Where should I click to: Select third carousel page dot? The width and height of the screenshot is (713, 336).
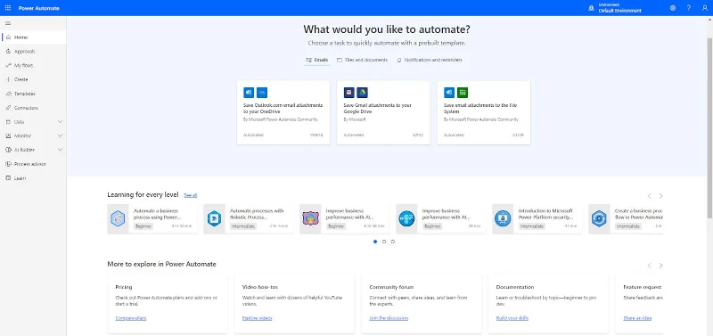coord(393,242)
